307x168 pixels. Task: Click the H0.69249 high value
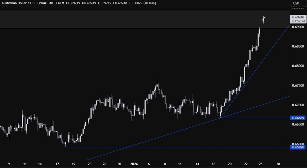(88, 3)
